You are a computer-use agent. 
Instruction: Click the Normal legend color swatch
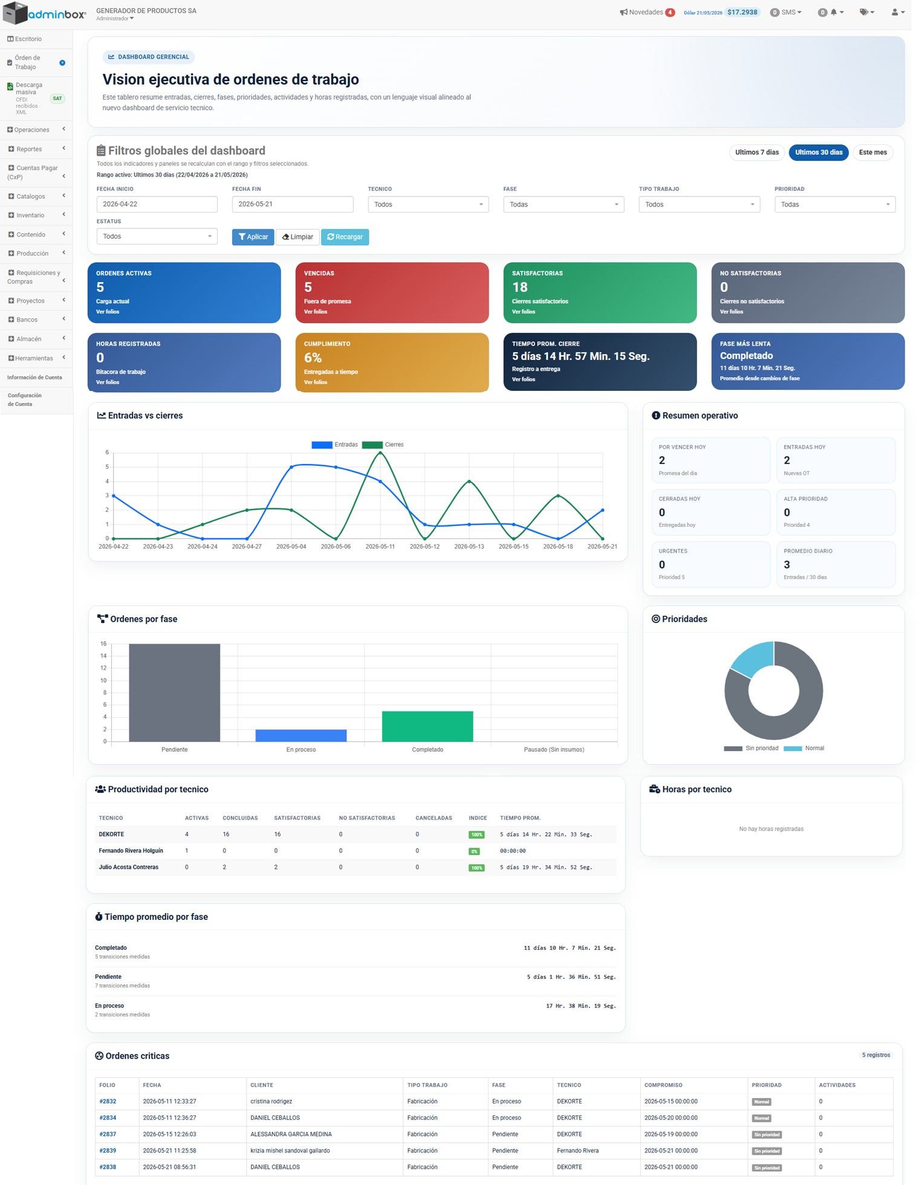click(793, 749)
